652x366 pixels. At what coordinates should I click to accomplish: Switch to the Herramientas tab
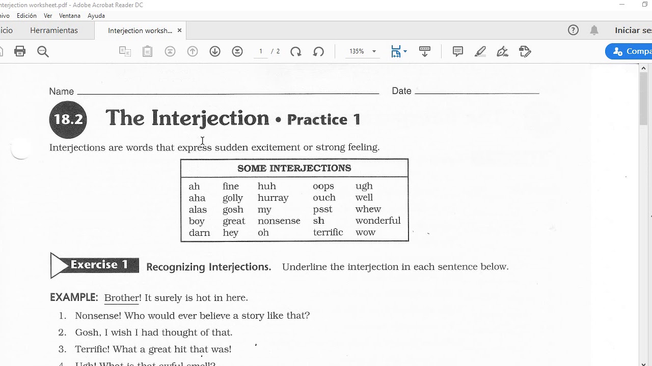54,30
